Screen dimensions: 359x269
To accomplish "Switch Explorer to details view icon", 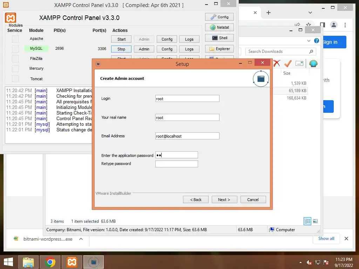I will pyautogui.click(x=307, y=221).
